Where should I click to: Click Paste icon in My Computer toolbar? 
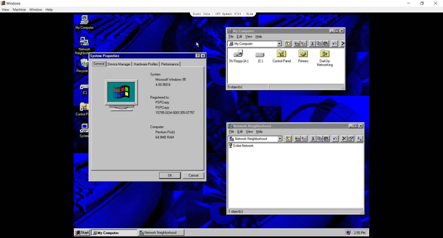pyautogui.click(x=326, y=44)
